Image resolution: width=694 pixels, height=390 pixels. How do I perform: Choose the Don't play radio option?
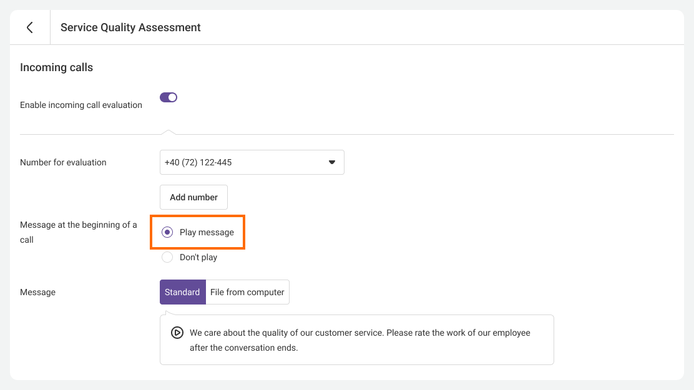tap(167, 257)
